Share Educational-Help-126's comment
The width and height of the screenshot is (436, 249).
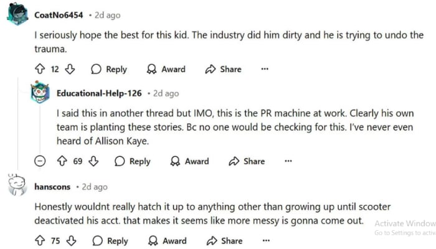tap(247, 161)
